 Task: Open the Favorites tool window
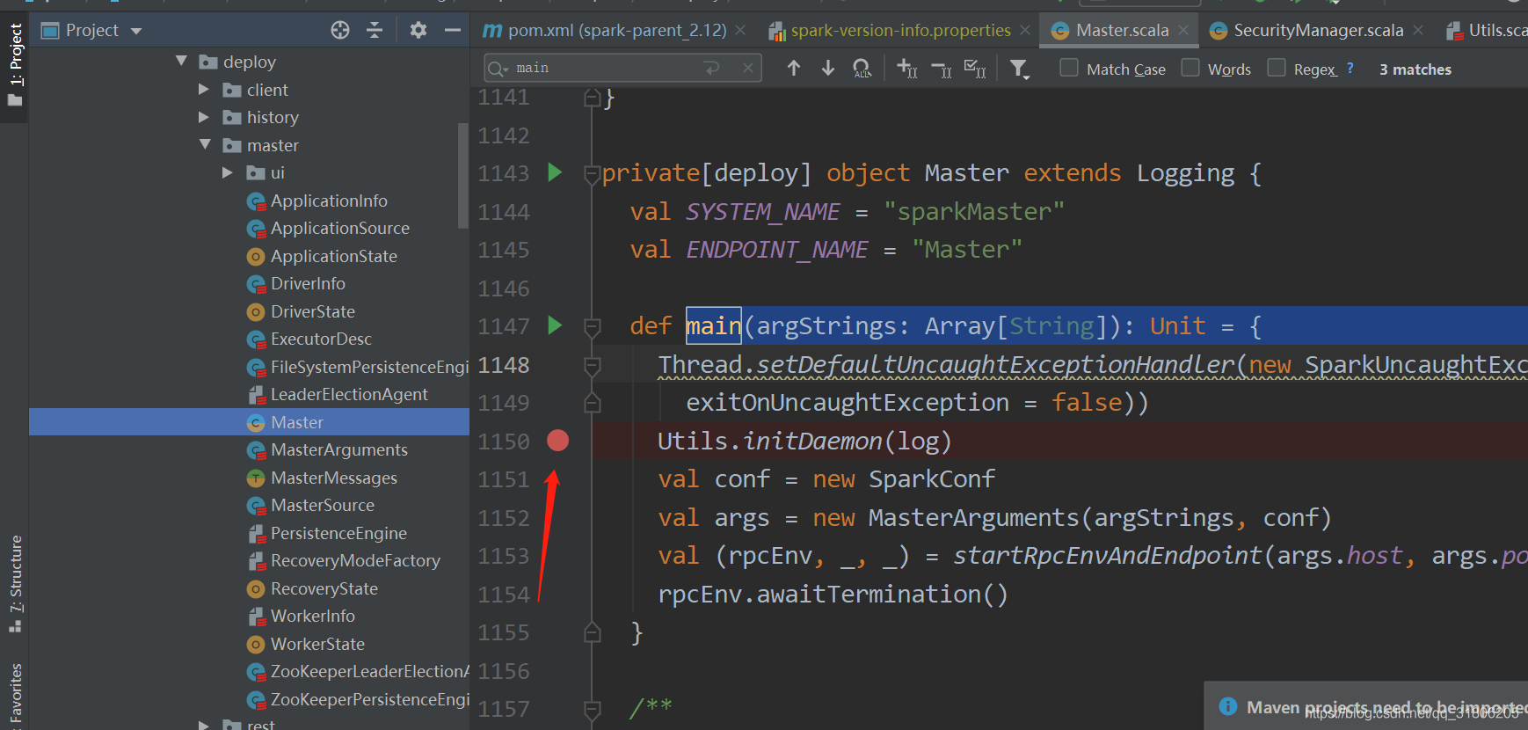15,695
